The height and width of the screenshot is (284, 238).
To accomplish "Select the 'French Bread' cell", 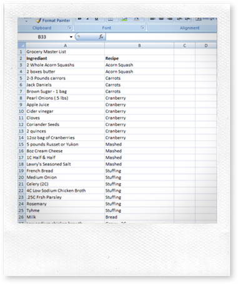I will point(65,171).
